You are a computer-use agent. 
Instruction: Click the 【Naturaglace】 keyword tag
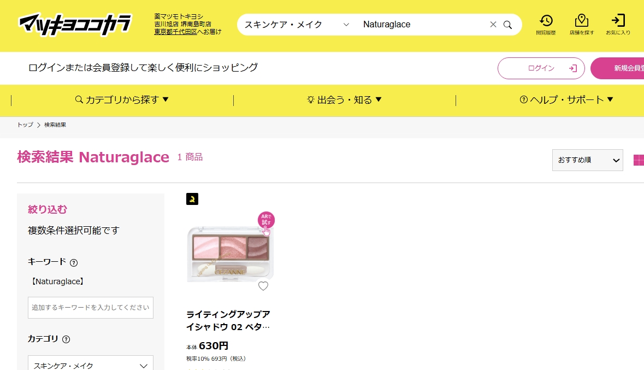coord(57,281)
